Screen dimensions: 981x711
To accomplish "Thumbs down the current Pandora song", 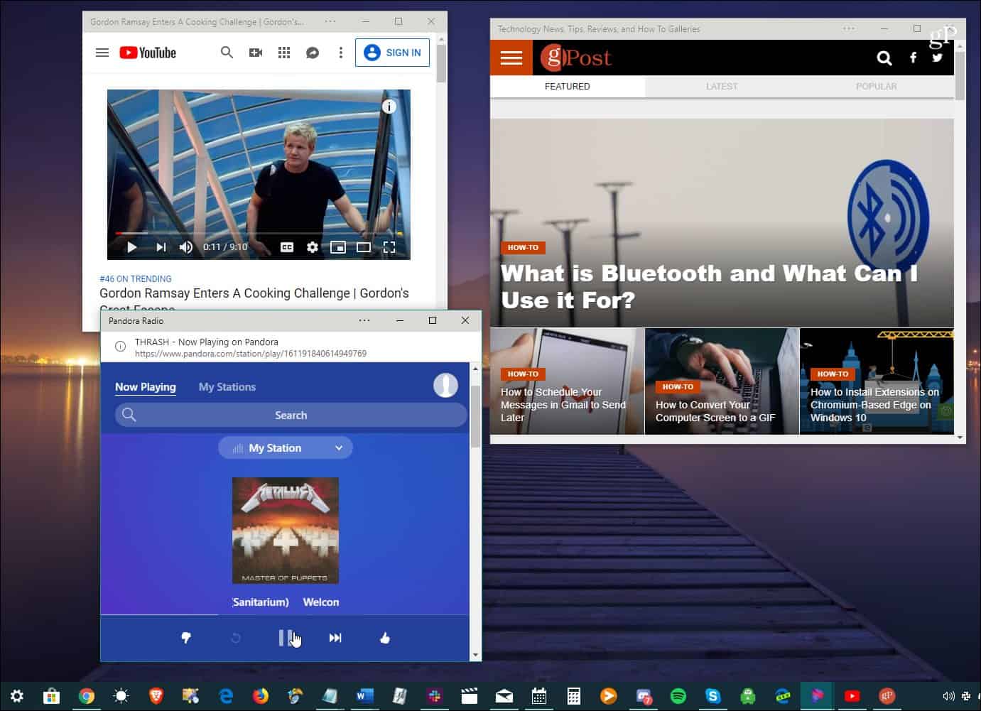I will pos(186,638).
